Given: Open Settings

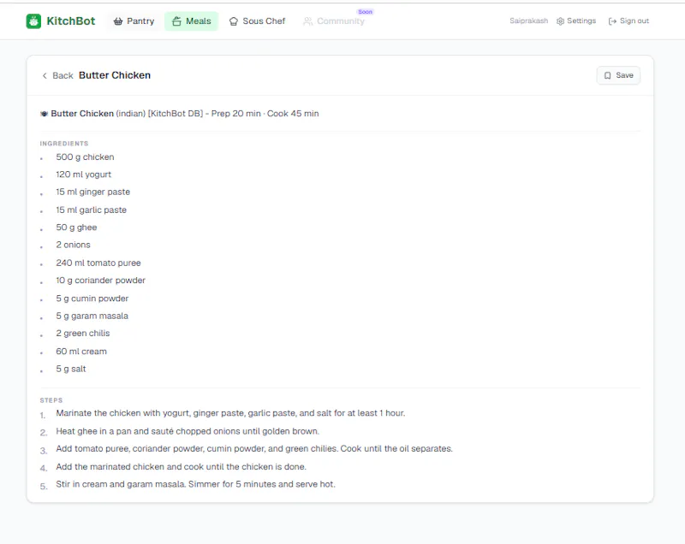Looking at the screenshot, I should tap(576, 21).
